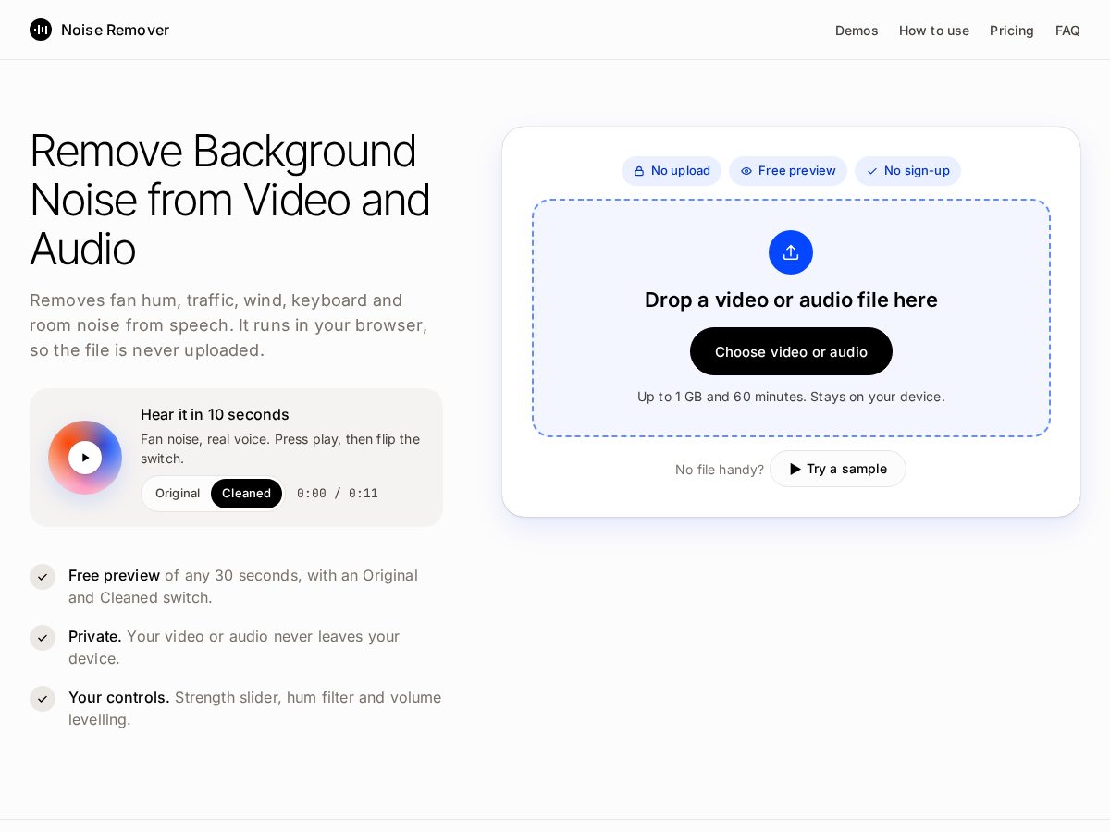
Task: Click 'Drop a video or audio file here'
Action: pos(791,300)
